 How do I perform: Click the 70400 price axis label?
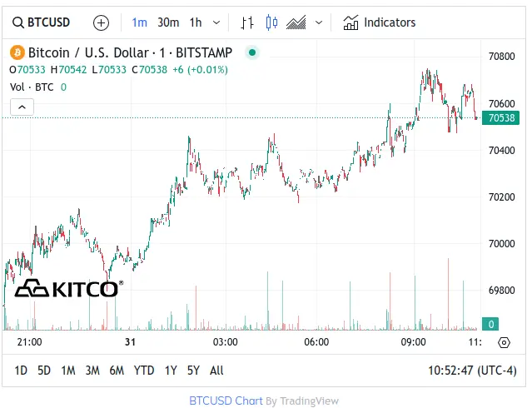tap(501, 151)
